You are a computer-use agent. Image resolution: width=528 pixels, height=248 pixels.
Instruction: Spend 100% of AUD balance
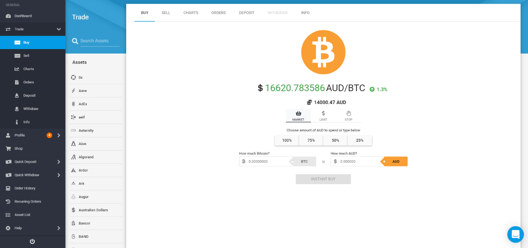click(x=287, y=141)
